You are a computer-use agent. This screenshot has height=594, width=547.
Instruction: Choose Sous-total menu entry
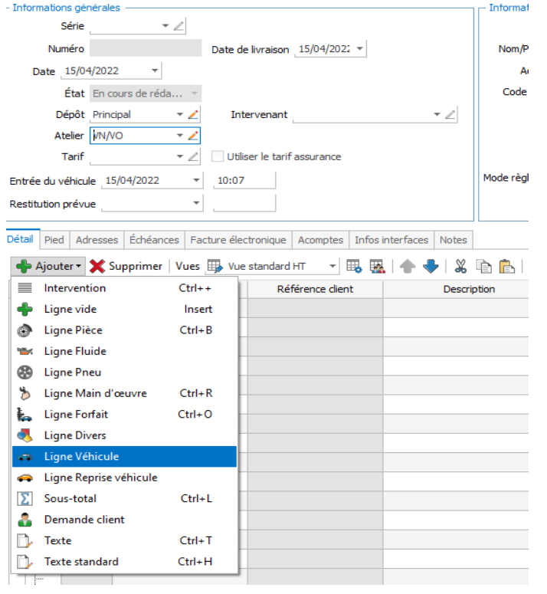124,498
